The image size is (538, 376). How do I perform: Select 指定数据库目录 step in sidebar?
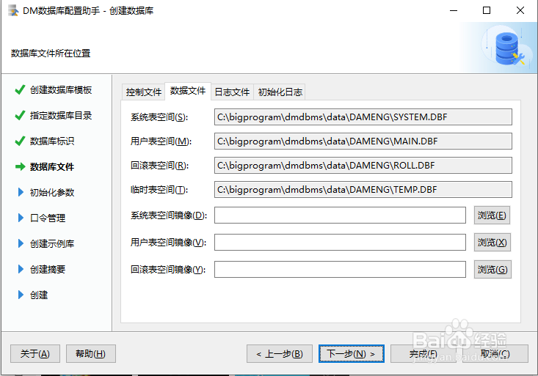pos(61,116)
